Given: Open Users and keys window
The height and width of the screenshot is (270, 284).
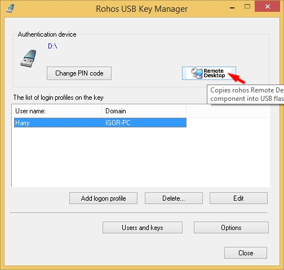Looking at the screenshot, I should (143, 228).
